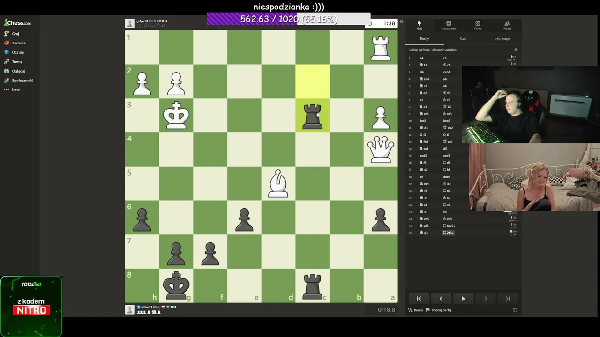Flip the board using the arrows icon
600x337 pixels.
tap(515, 310)
